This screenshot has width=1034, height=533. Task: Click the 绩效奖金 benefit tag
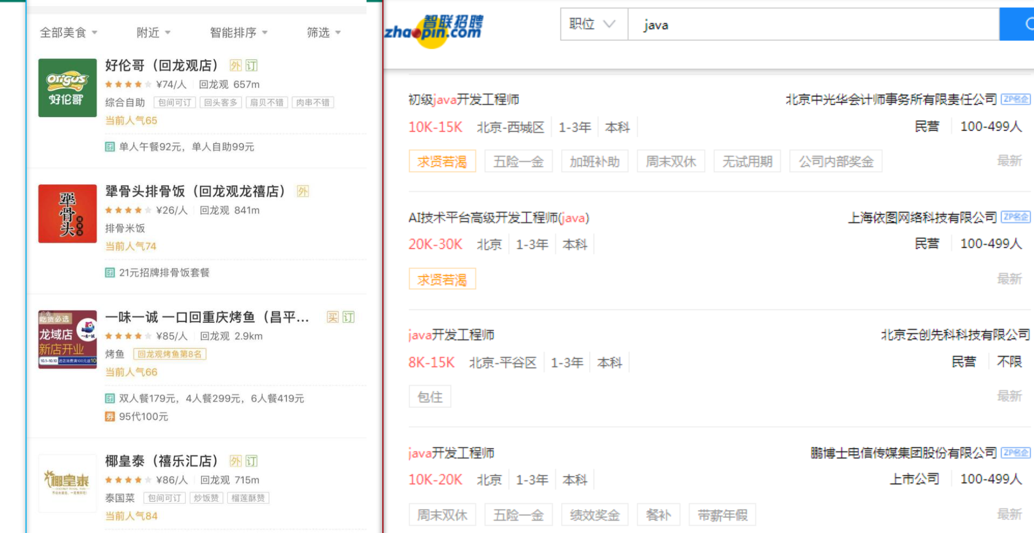(x=595, y=515)
